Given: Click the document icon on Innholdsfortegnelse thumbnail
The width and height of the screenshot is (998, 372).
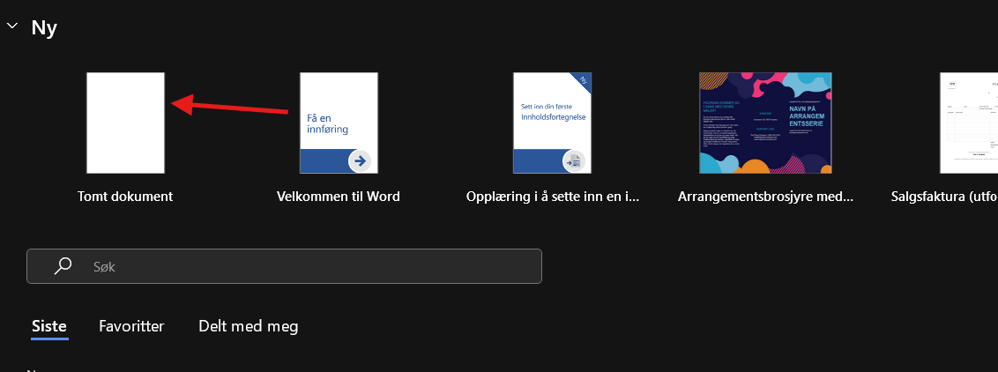Looking at the screenshot, I should point(574,160).
